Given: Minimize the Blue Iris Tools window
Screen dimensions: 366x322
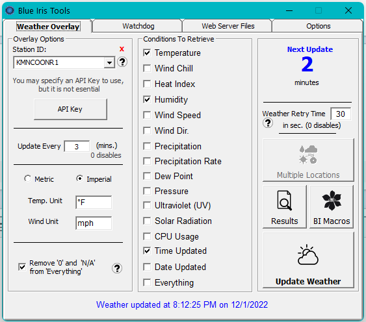Looking at the screenshot, I should (289, 10).
